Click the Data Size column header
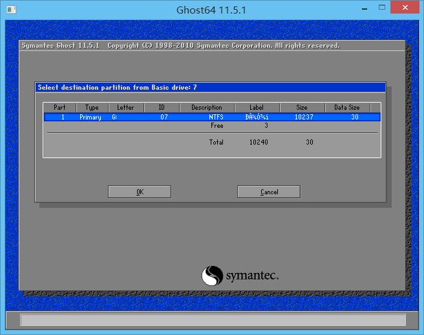424x335 pixels. click(347, 108)
